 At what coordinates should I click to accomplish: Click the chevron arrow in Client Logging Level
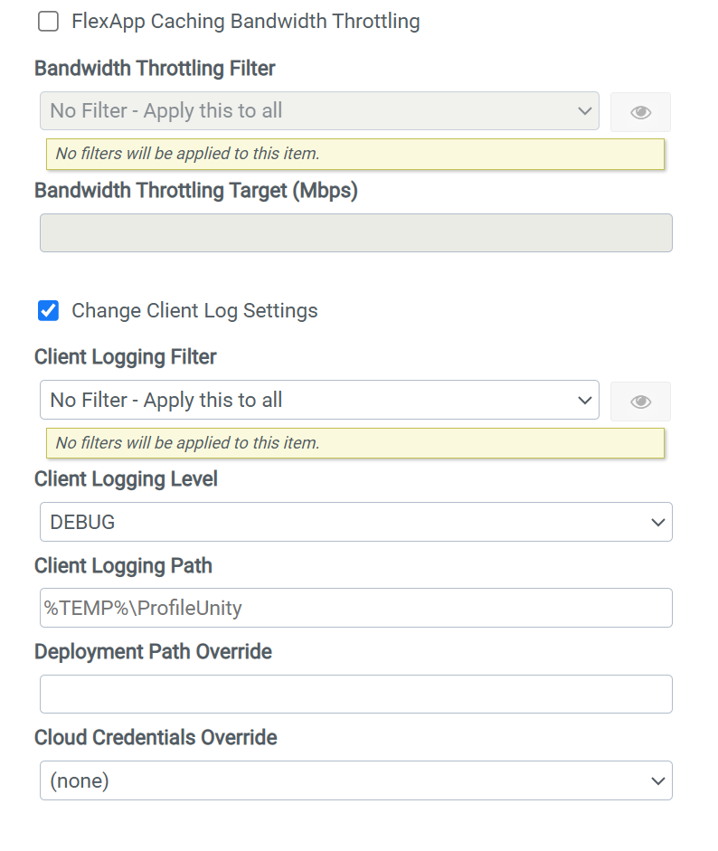click(x=657, y=523)
